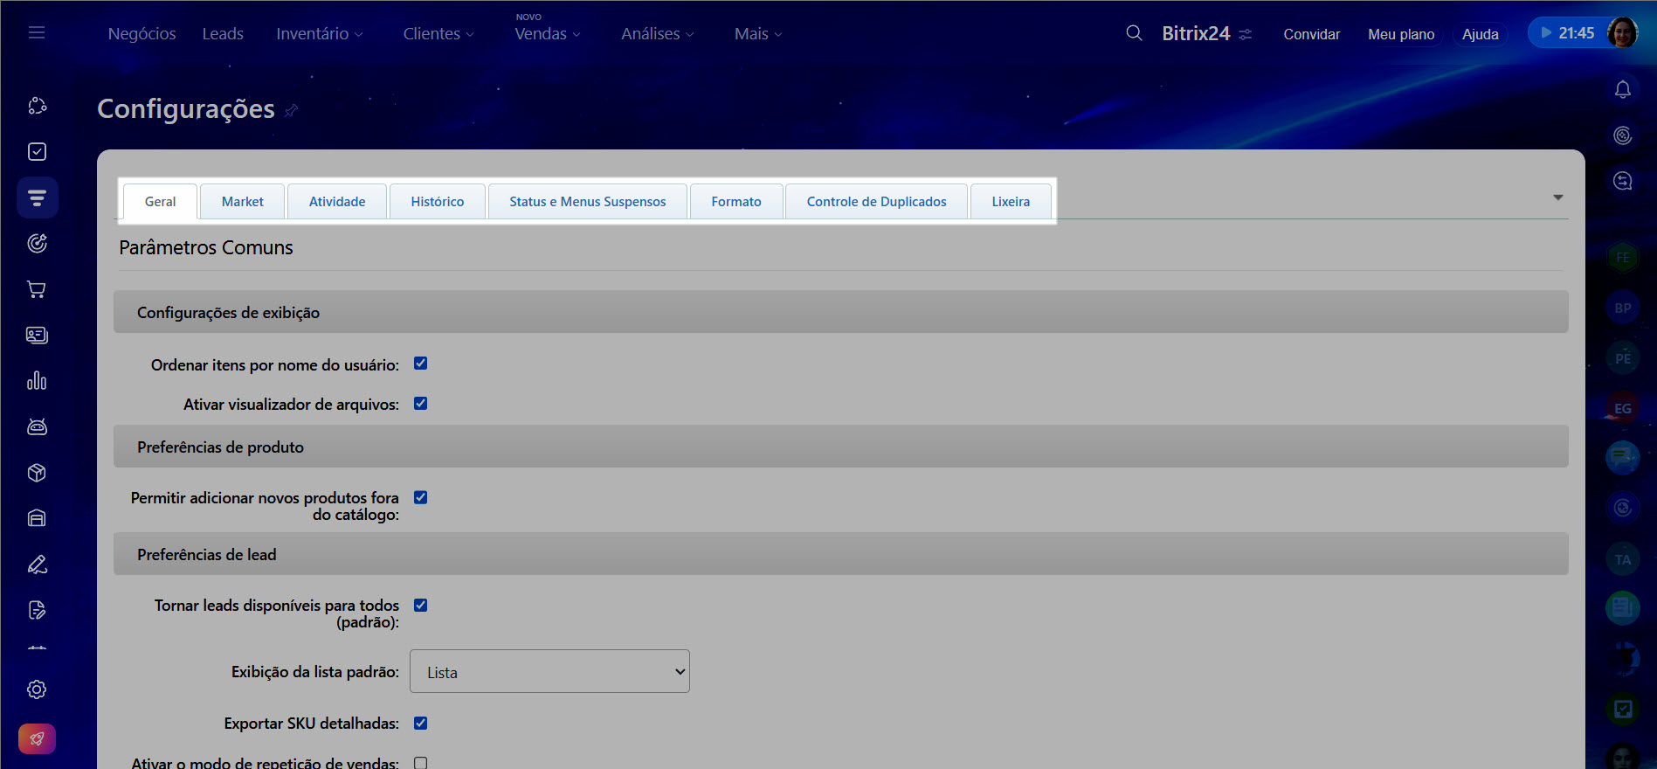Click the Convidar button
The height and width of the screenshot is (769, 1657).
1311,34
